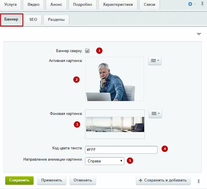Focus the Код цвета текста field

tap(121, 150)
